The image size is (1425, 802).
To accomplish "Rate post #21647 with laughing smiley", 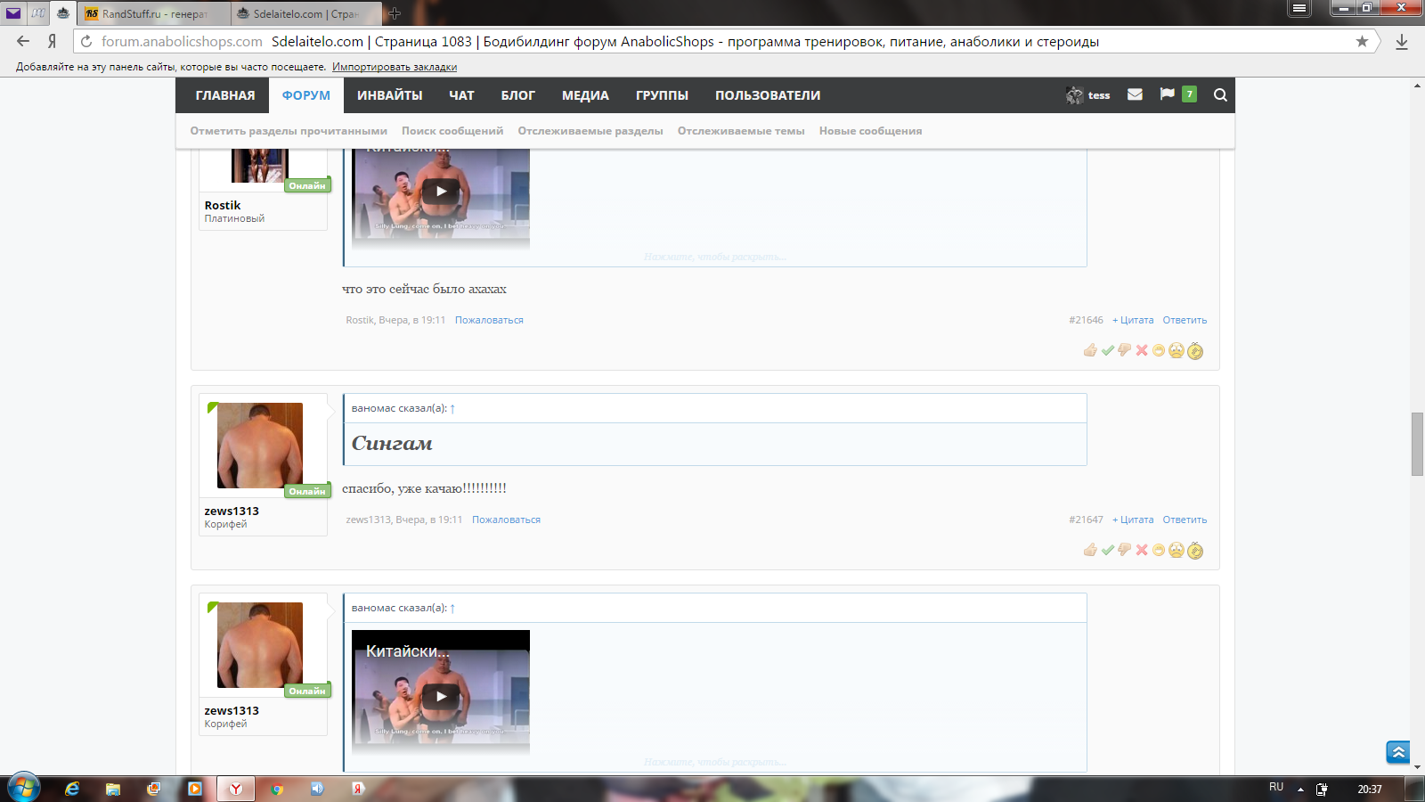I will [x=1159, y=550].
